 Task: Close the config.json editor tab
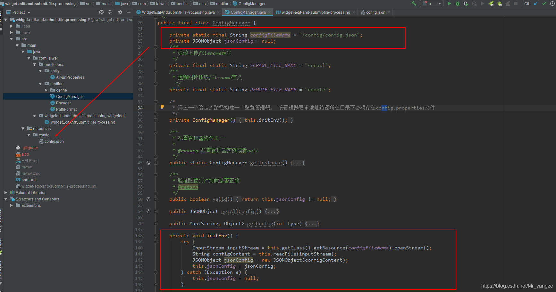click(x=389, y=12)
